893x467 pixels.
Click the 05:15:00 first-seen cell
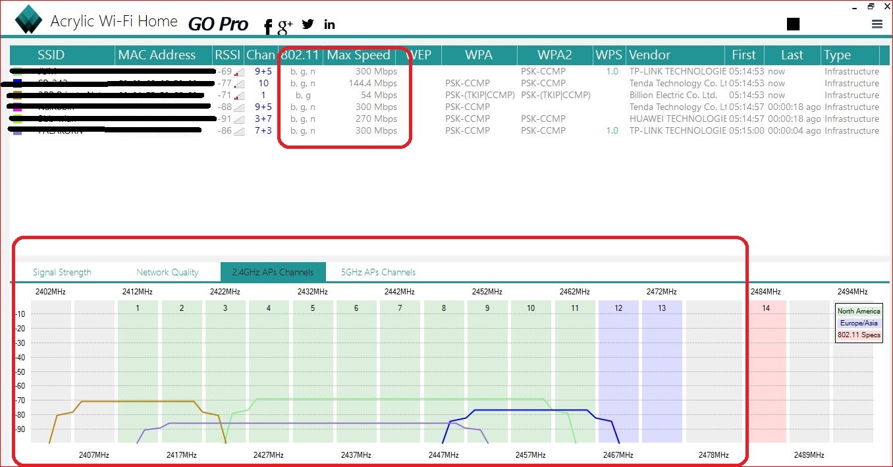click(x=746, y=131)
